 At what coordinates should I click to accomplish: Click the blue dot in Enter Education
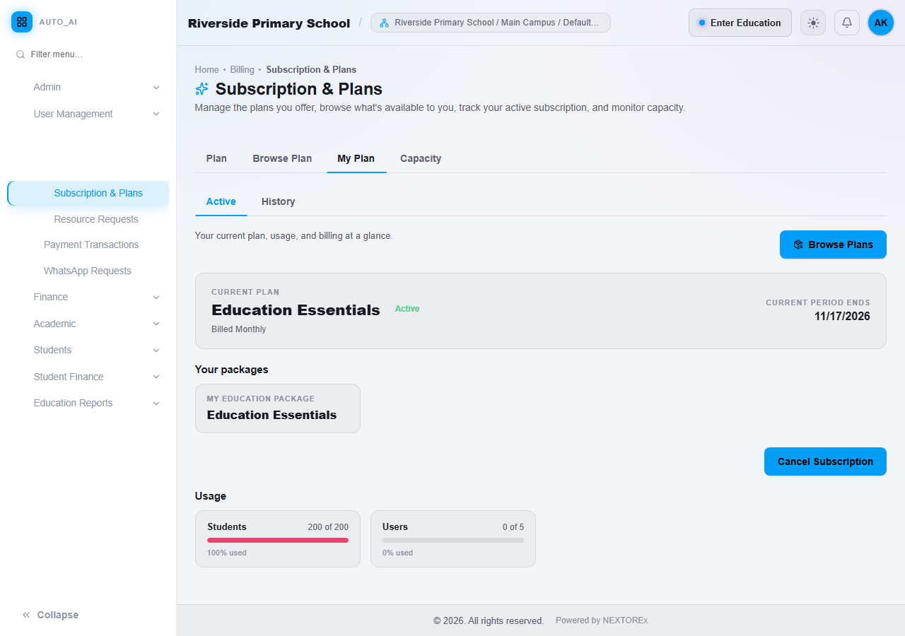point(702,23)
